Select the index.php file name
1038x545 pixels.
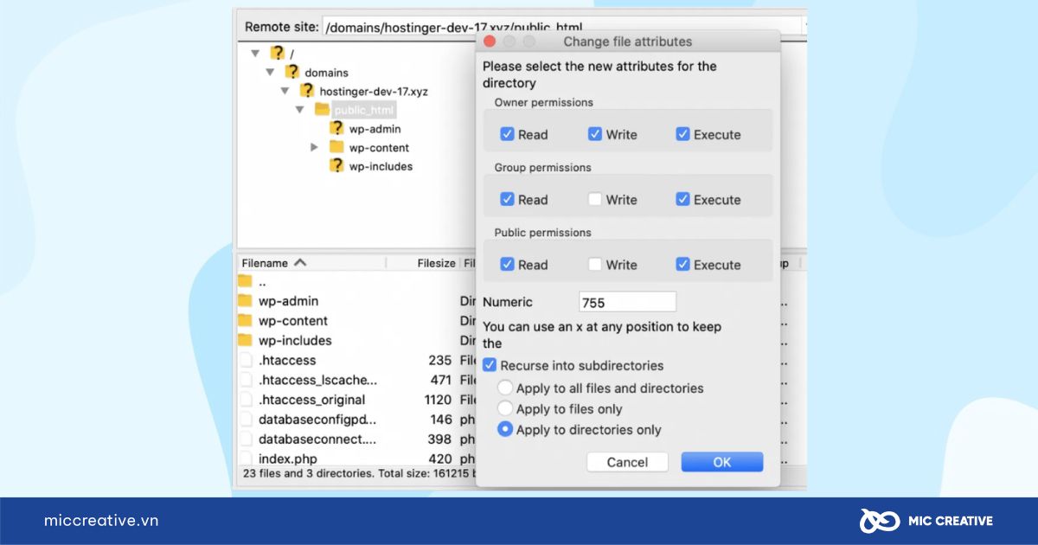click(x=288, y=458)
